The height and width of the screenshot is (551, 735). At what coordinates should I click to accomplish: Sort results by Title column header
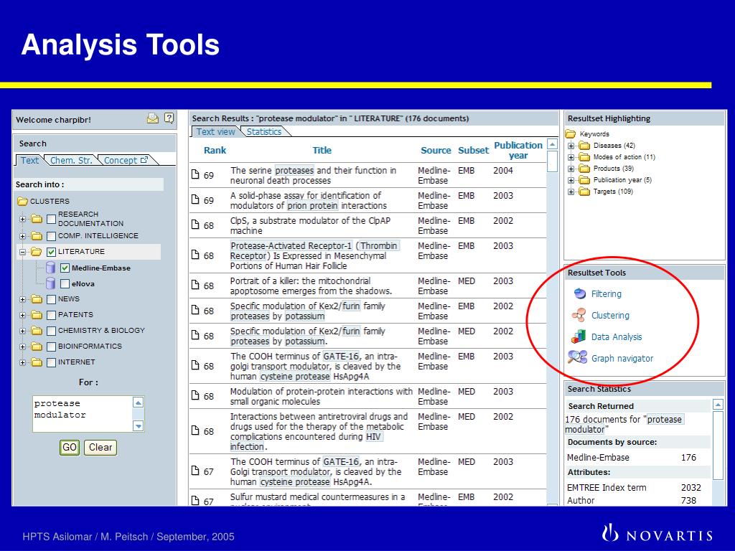322,151
